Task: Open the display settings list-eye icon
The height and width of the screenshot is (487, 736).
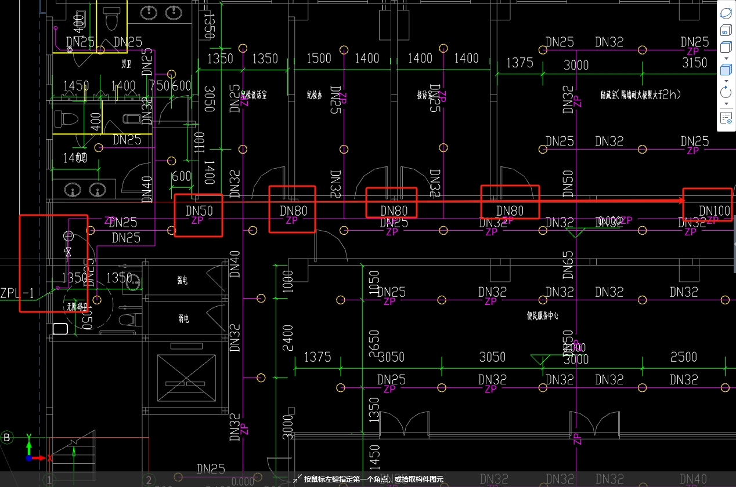Action: tap(726, 118)
